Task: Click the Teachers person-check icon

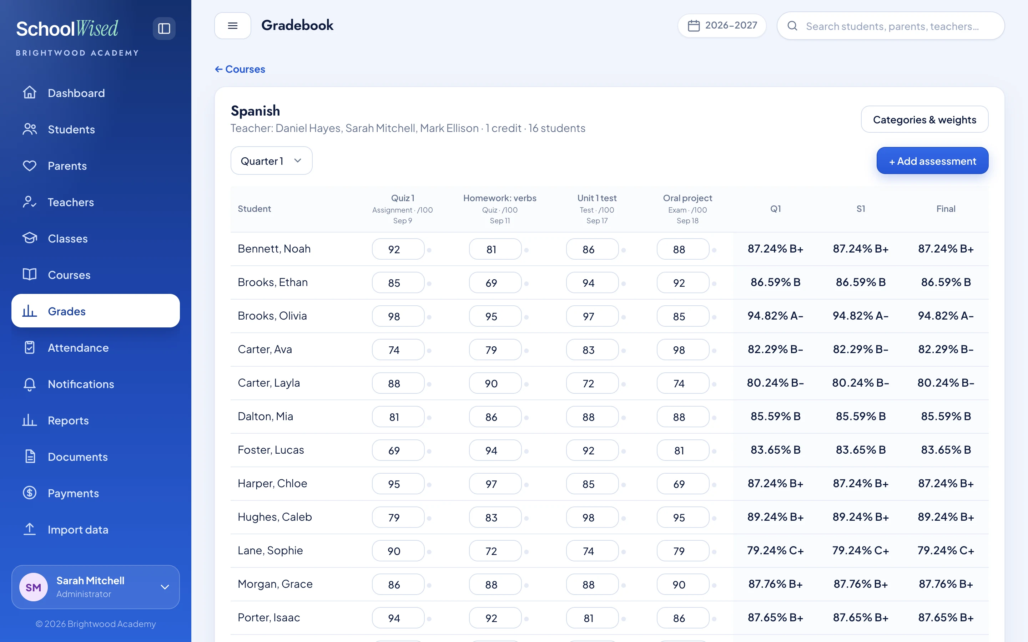Action: click(x=29, y=202)
